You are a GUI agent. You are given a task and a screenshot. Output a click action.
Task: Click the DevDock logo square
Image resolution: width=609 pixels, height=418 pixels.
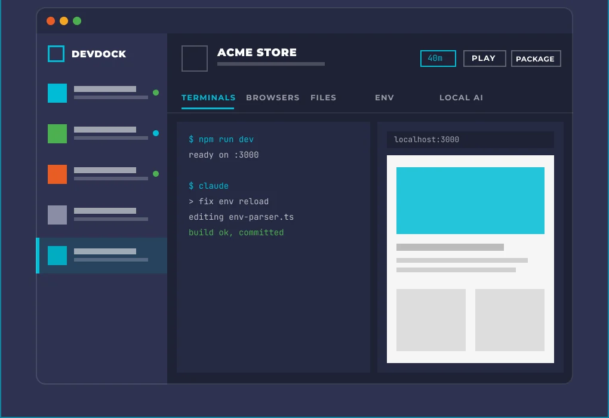[56, 54]
